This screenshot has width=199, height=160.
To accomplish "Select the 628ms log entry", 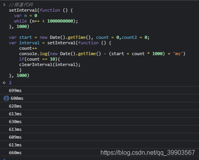I will (x=99, y=106).
